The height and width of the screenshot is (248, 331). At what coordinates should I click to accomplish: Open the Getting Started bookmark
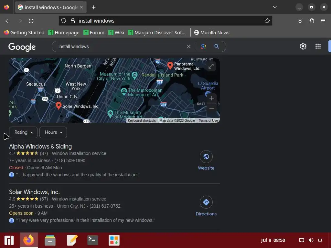tap(24, 33)
